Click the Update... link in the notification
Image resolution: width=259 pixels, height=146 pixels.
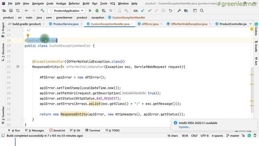click(185, 127)
